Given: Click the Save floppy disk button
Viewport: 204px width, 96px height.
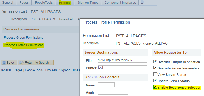Looking at the screenshot, I should [x=9, y=63].
